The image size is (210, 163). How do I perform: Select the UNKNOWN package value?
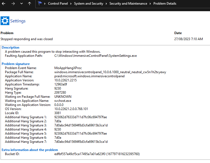coord(63,97)
